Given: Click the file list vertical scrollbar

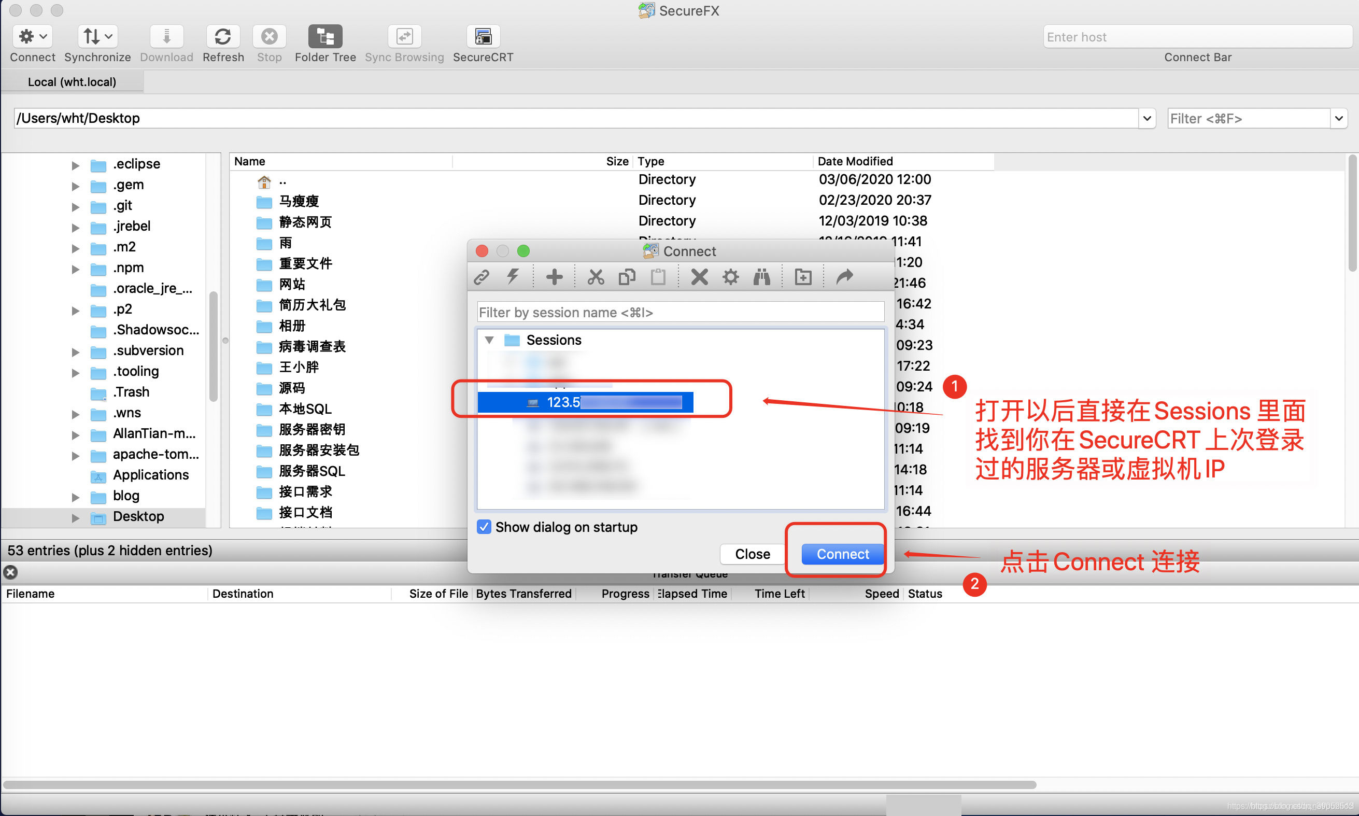Looking at the screenshot, I should coord(1352,215).
